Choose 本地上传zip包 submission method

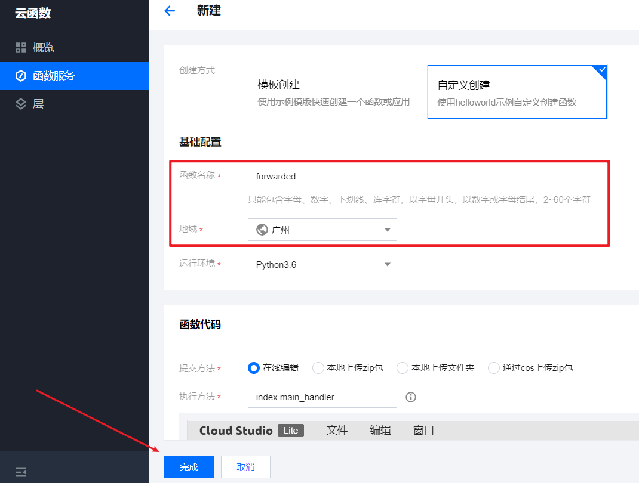click(x=318, y=368)
